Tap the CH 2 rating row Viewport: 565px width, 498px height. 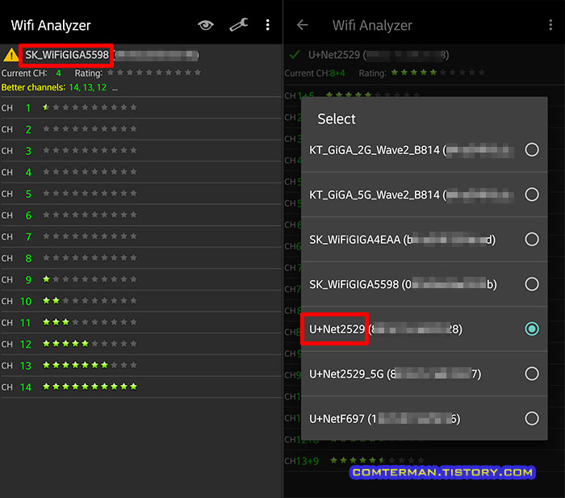click(140, 129)
